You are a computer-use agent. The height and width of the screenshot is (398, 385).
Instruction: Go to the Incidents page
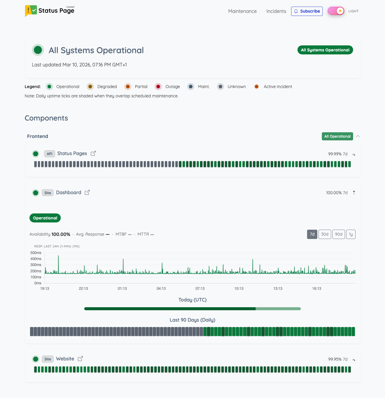pos(276,11)
